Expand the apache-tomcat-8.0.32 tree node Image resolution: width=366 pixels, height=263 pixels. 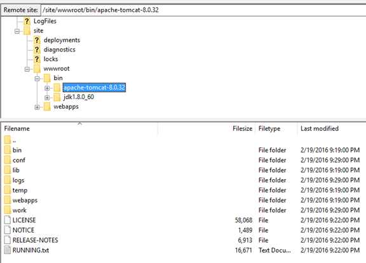pos(47,88)
